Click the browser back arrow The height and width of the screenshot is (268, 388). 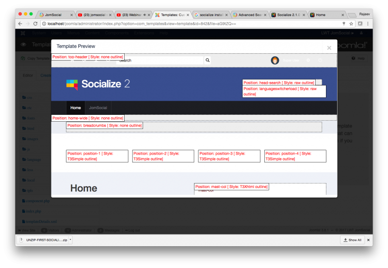20,24
